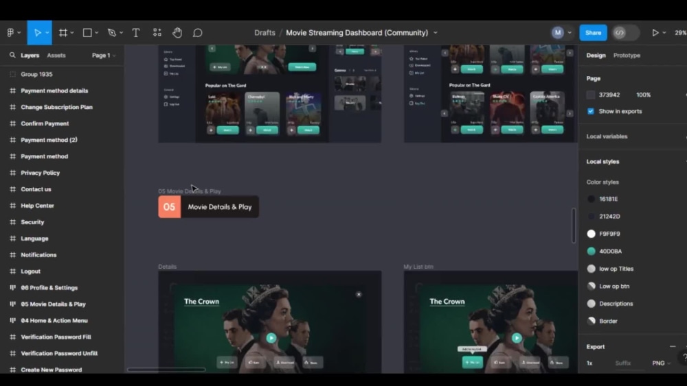
Task: Click the frame icon beside Logout layer
Action: tap(12, 271)
